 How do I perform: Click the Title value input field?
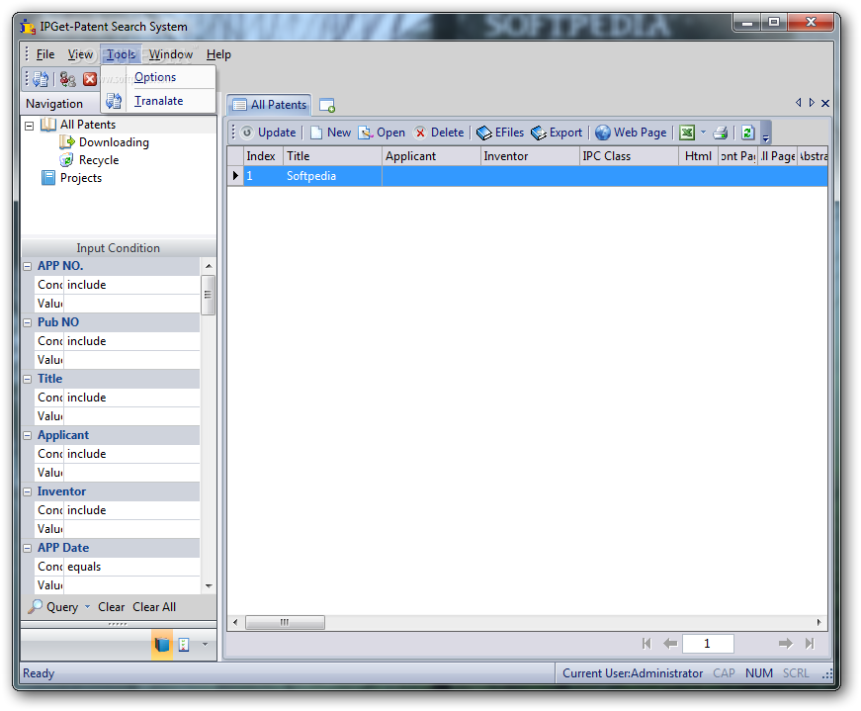pyautogui.click(x=131, y=416)
